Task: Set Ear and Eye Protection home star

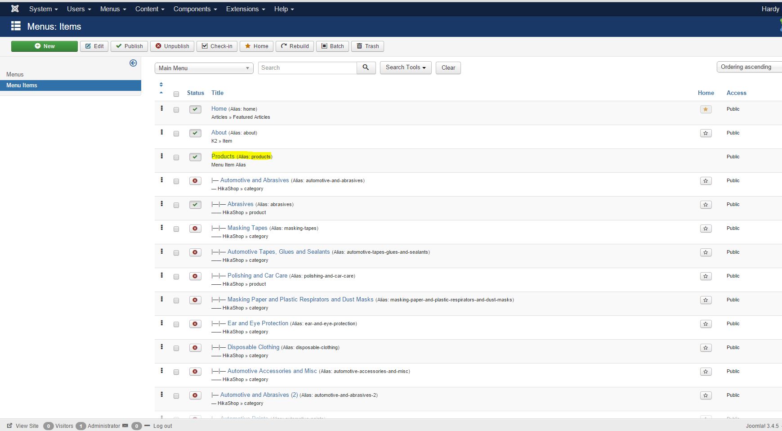Action: click(x=706, y=324)
